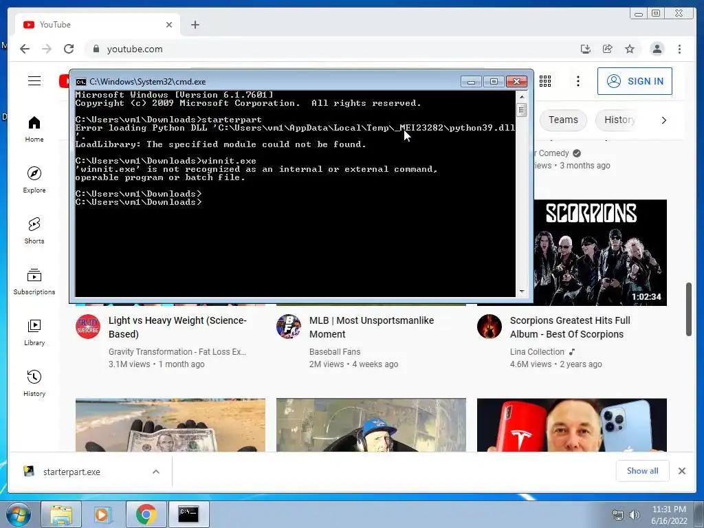Open the pilot in cockpit video thumbnail

[371, 425]
